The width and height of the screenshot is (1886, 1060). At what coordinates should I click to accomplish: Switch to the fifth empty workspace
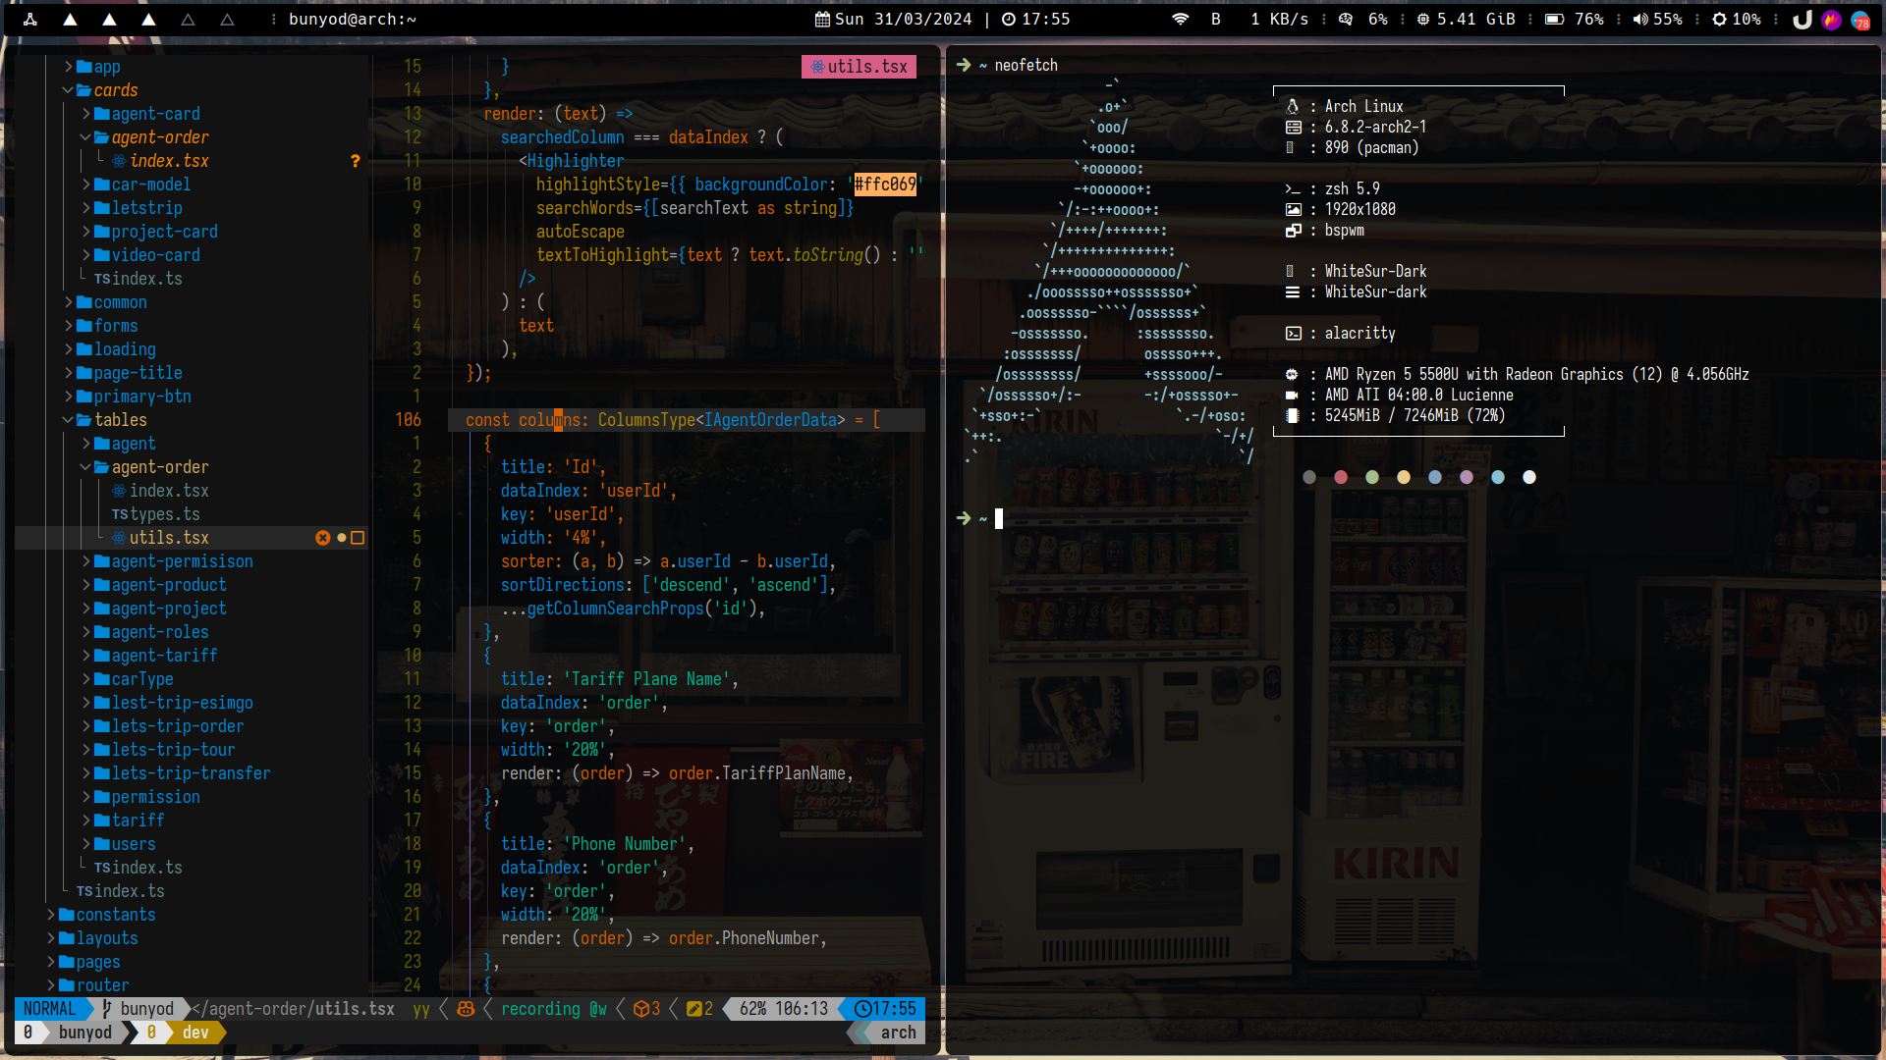pos(227,19)
